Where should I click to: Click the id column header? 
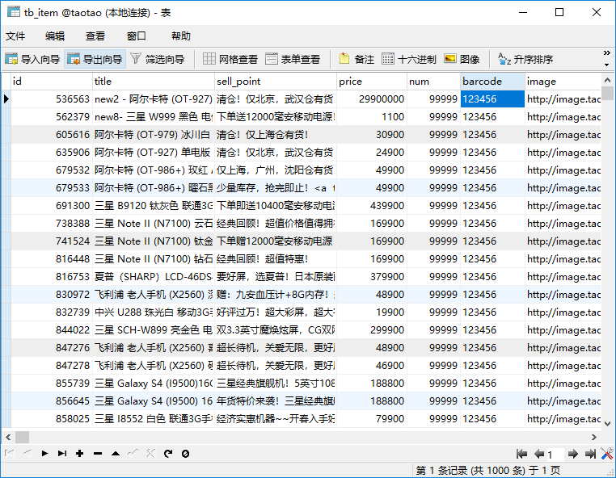point(52,82)
